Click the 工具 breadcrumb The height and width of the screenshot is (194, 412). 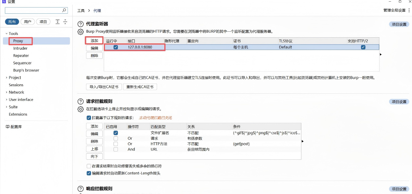(x=81, y=11)
